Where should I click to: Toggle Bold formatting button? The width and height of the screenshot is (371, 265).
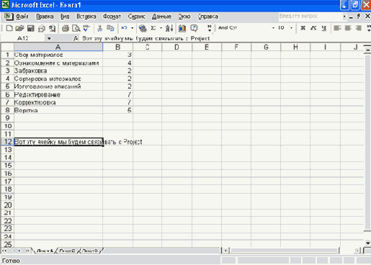point(303,28)
